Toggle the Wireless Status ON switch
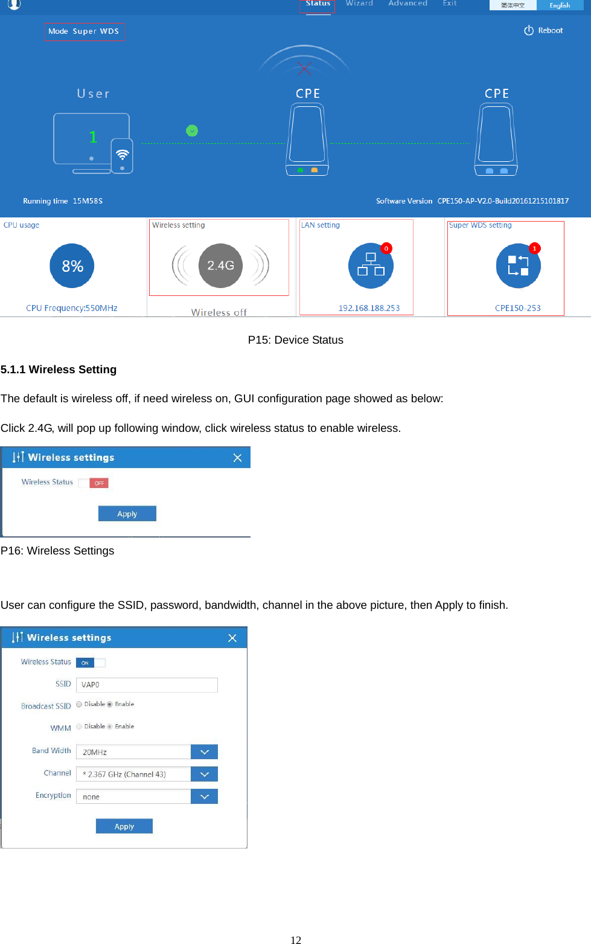Viewport: 591px width, 944px height. (91, 663)
